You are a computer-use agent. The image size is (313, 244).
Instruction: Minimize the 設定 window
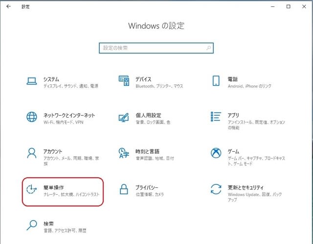273,6
